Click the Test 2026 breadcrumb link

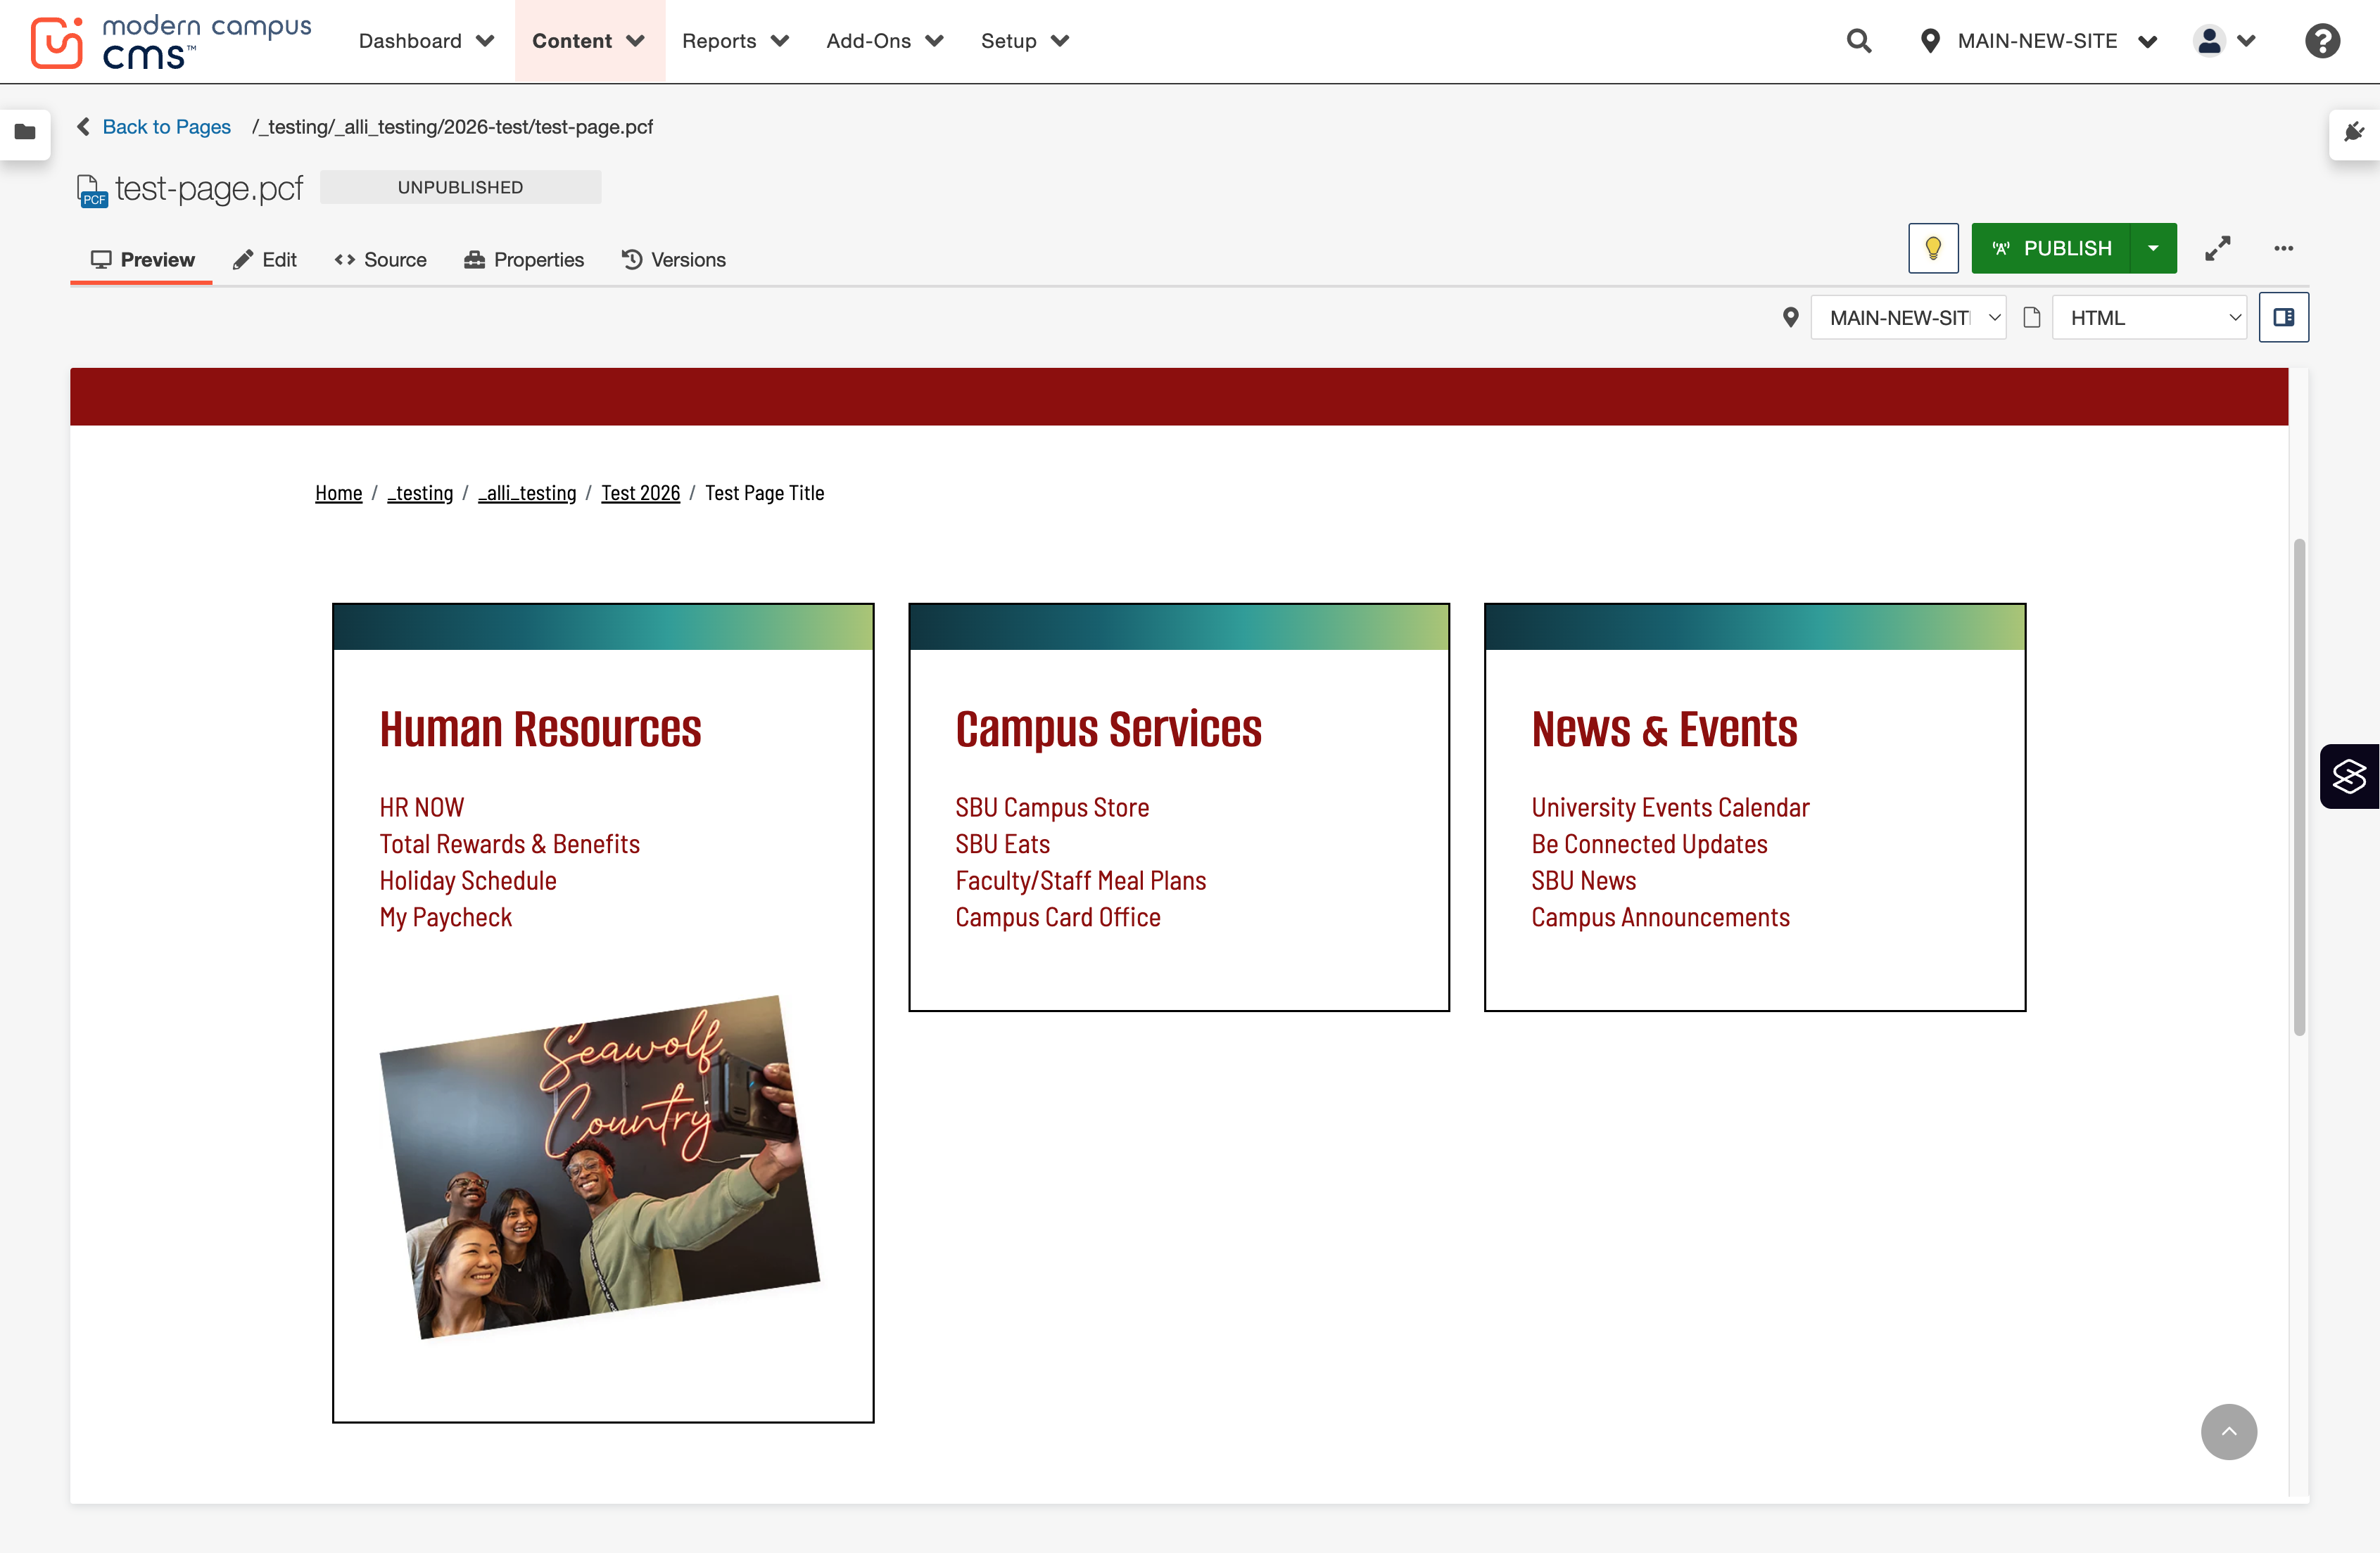click(x=640, y=492)
